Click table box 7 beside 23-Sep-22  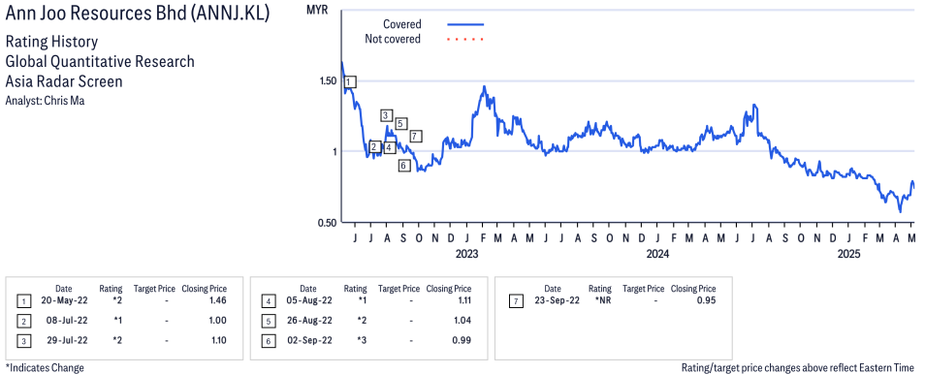516,301
